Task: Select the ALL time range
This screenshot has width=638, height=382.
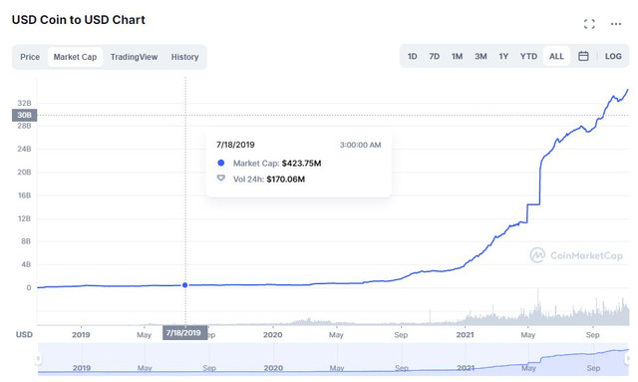Action: (556, 56)
